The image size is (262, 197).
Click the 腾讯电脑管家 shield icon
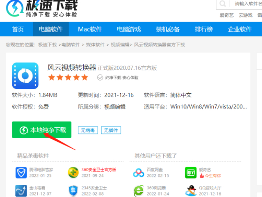coord(21,173)
